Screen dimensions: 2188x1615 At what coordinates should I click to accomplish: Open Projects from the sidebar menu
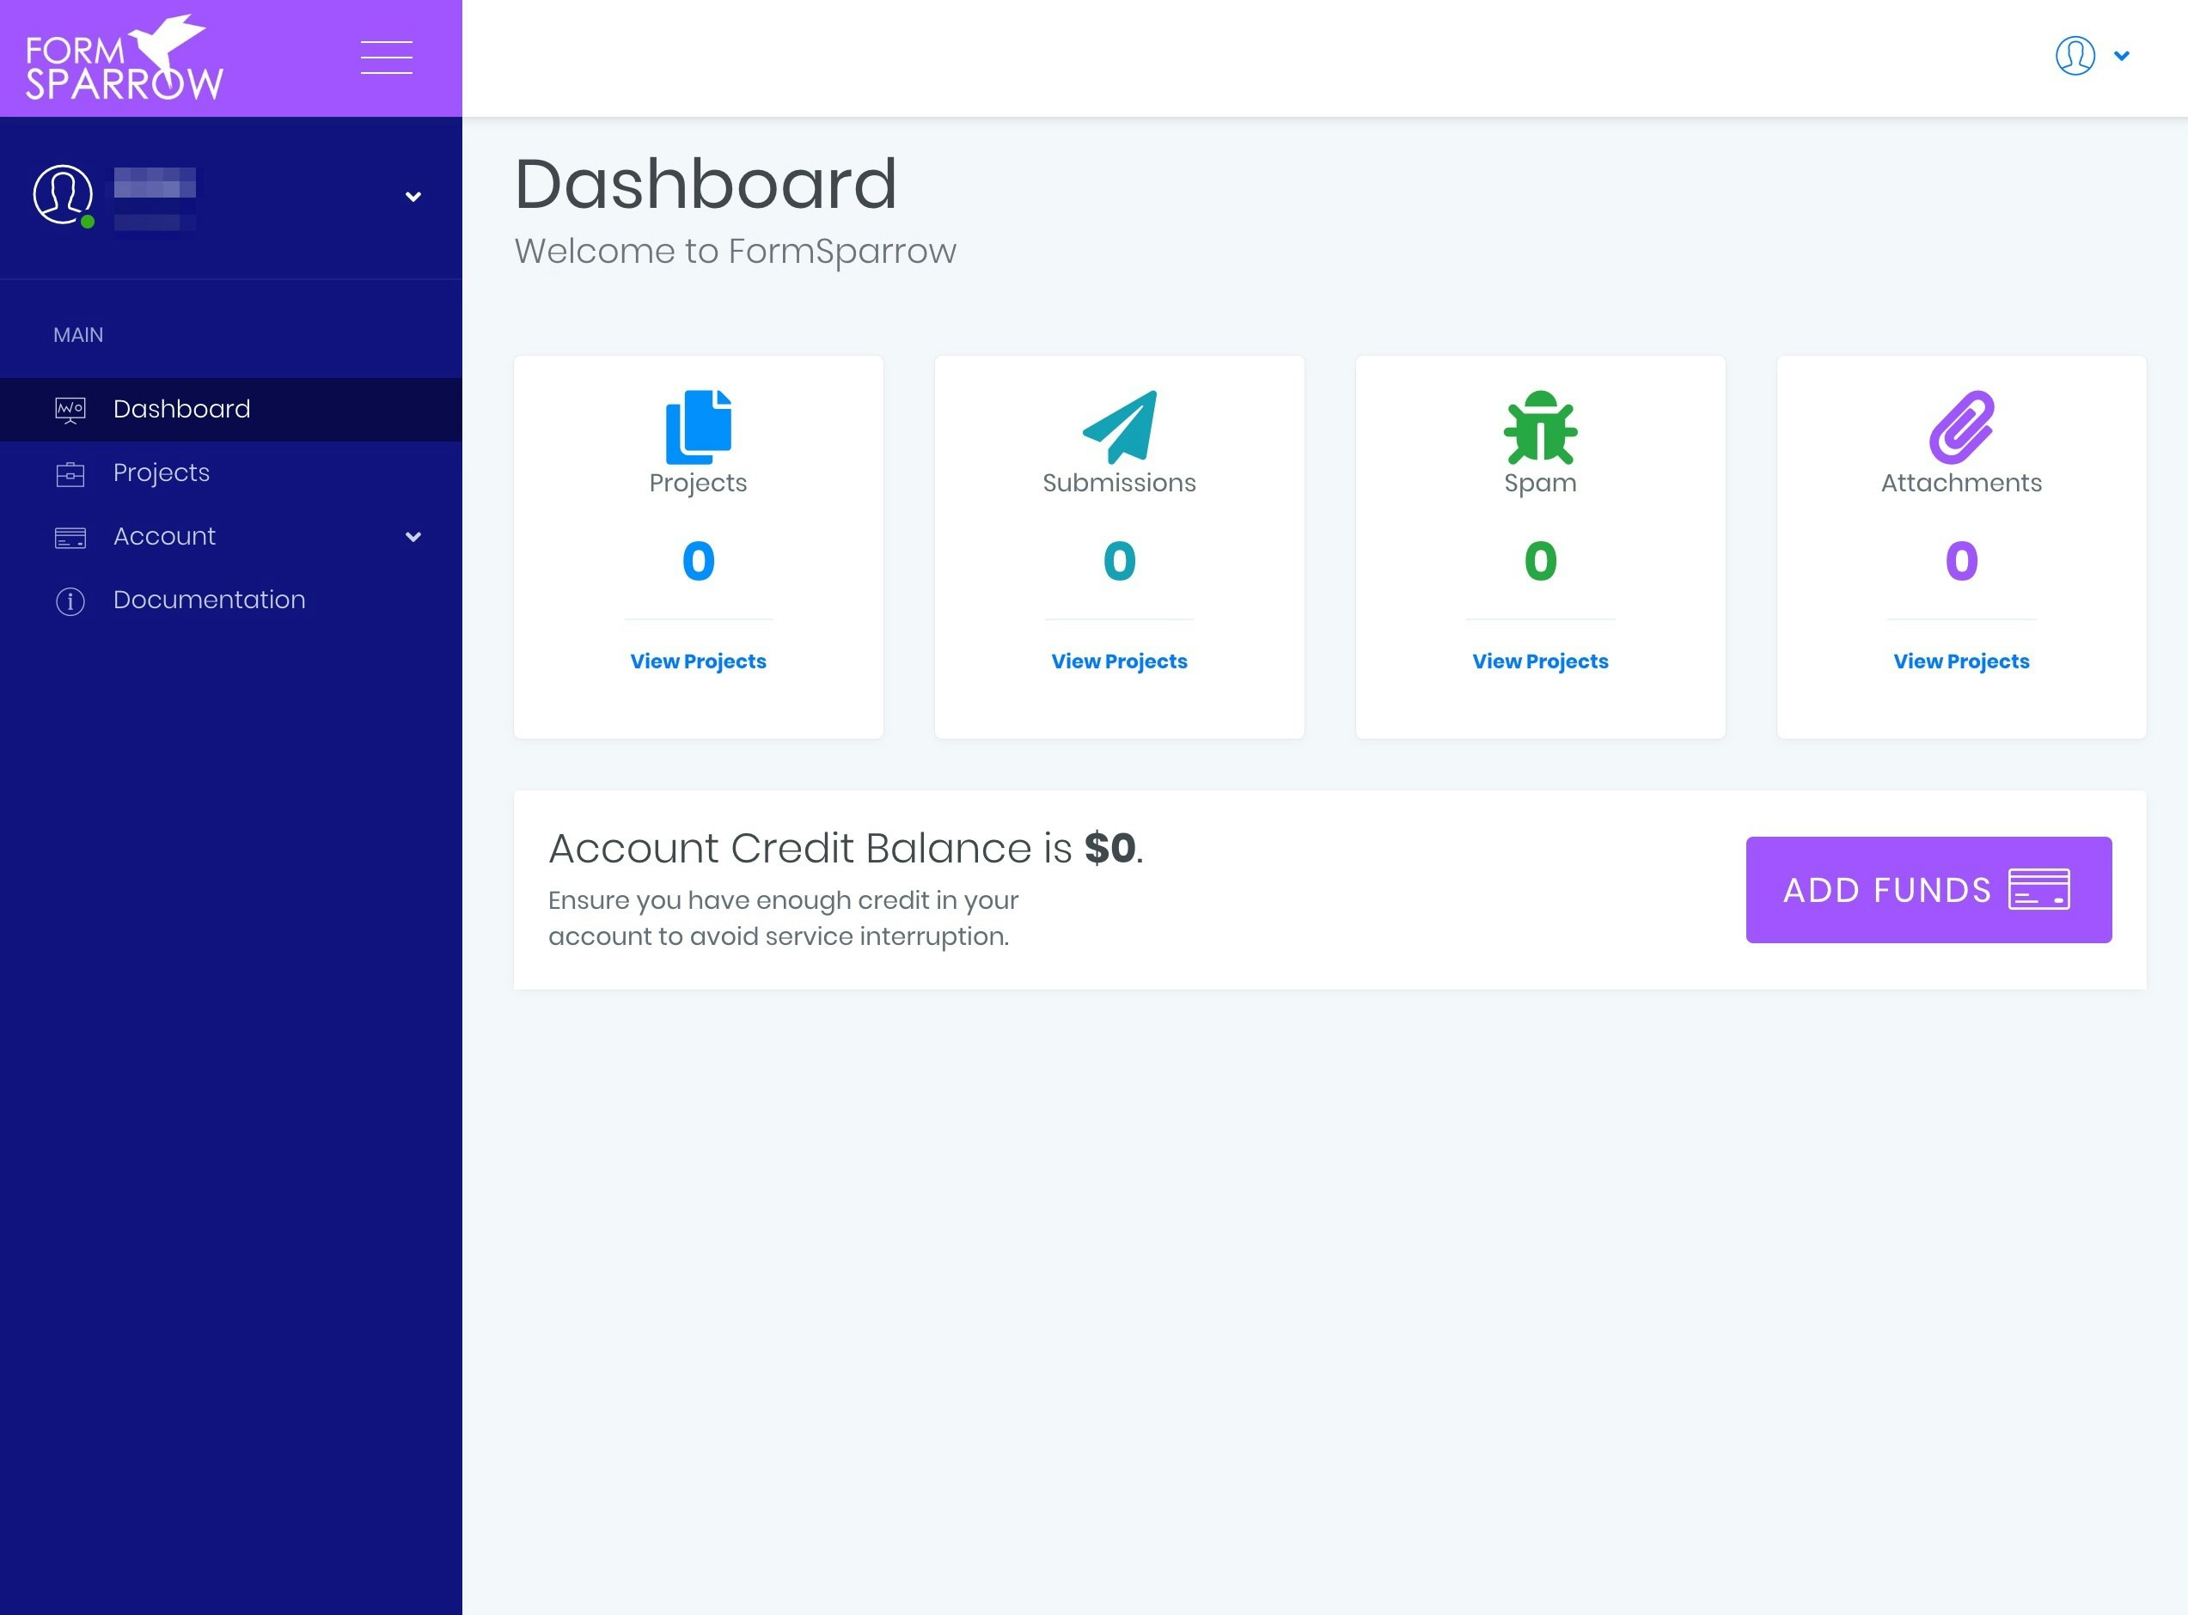click(162, 472)
